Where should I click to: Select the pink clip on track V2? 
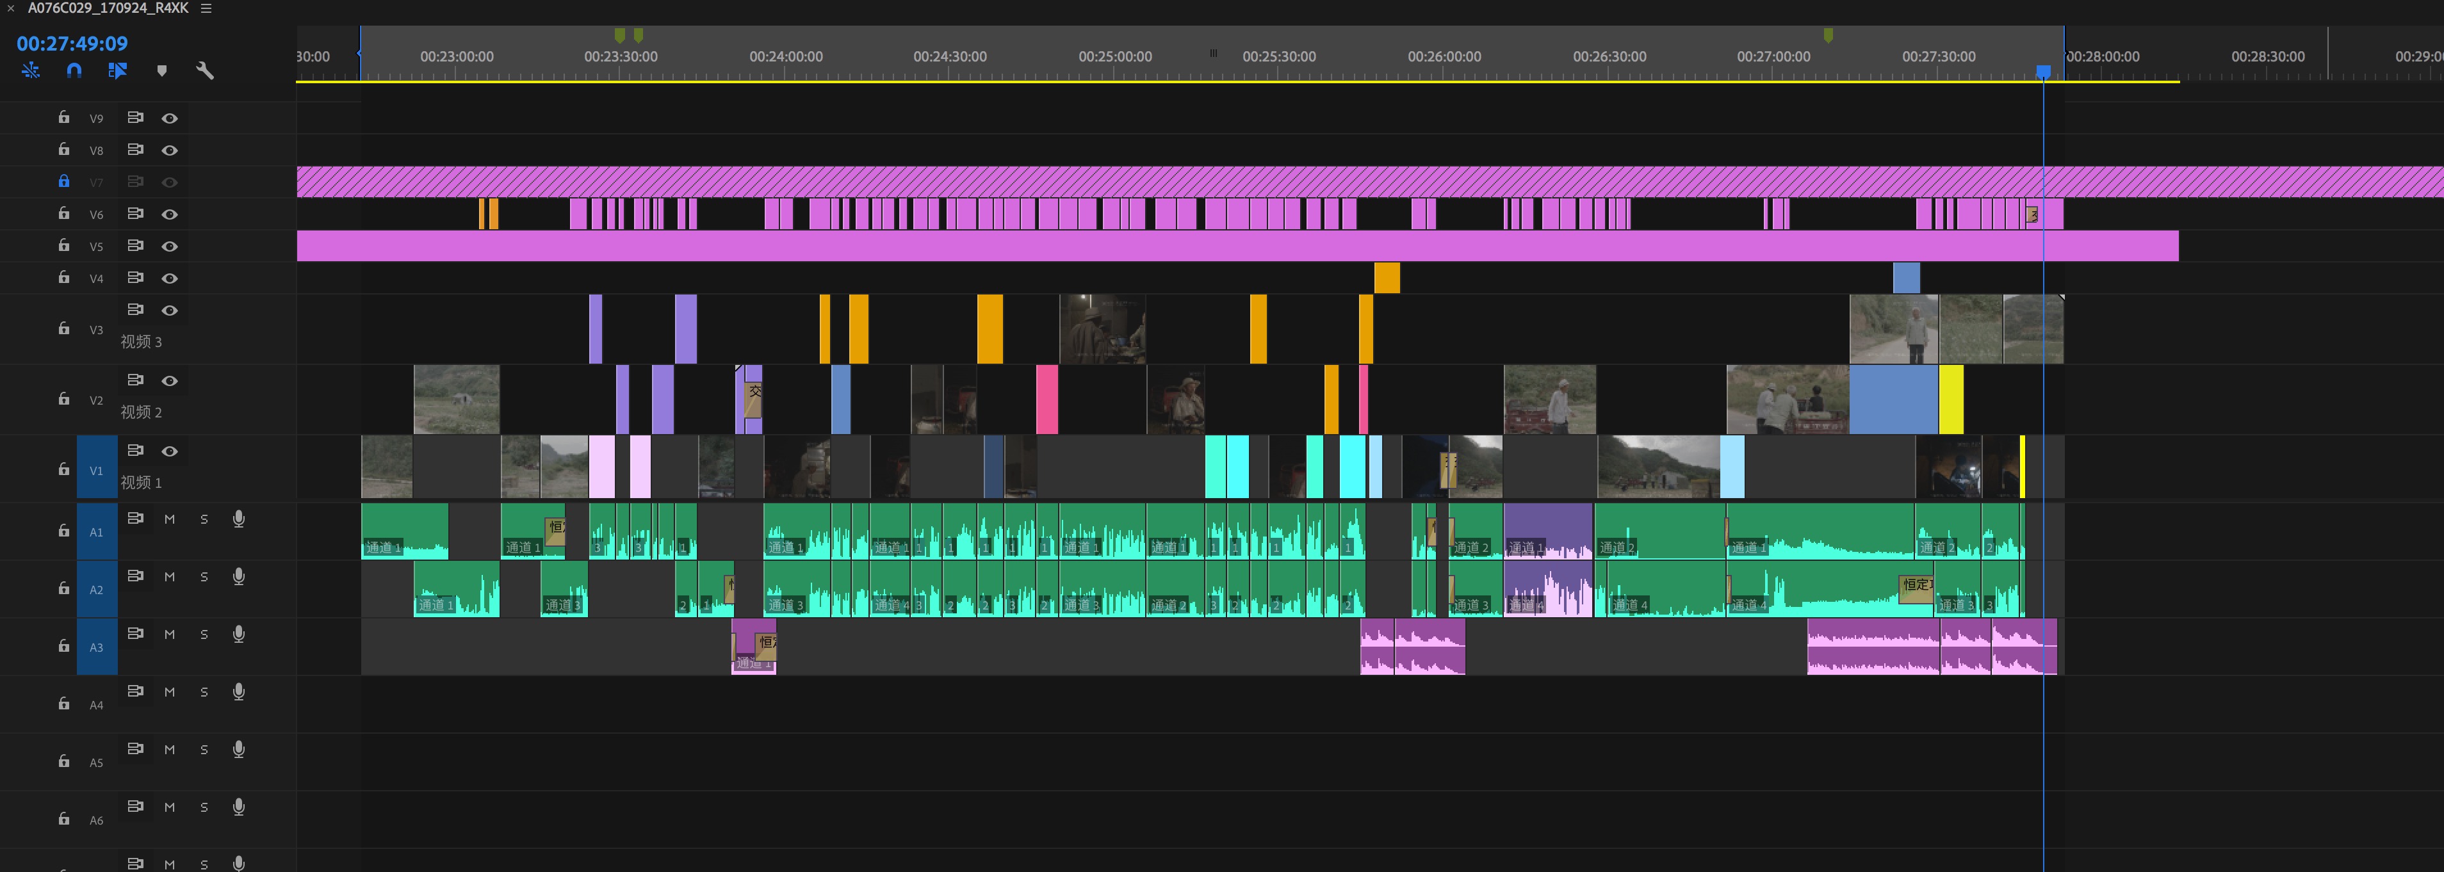pos(1047,400)
